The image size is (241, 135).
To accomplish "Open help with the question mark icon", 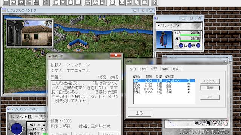I will (x=154, y=2).
